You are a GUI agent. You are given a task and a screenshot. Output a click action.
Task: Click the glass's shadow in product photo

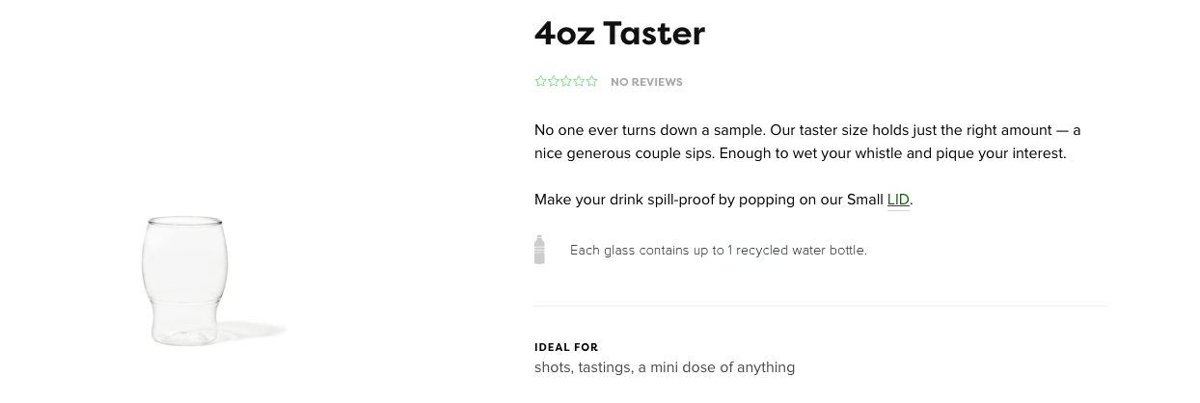pyautogui.click(x=256, y=331)
